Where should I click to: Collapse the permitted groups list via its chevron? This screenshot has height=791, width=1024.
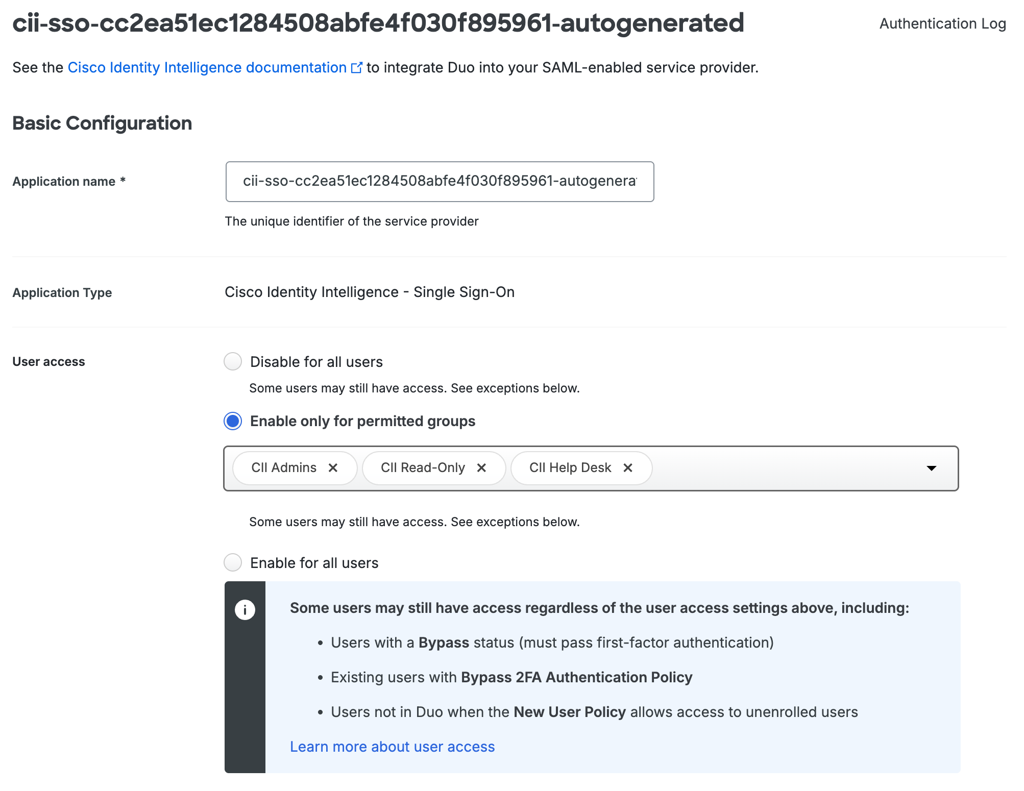932,468
